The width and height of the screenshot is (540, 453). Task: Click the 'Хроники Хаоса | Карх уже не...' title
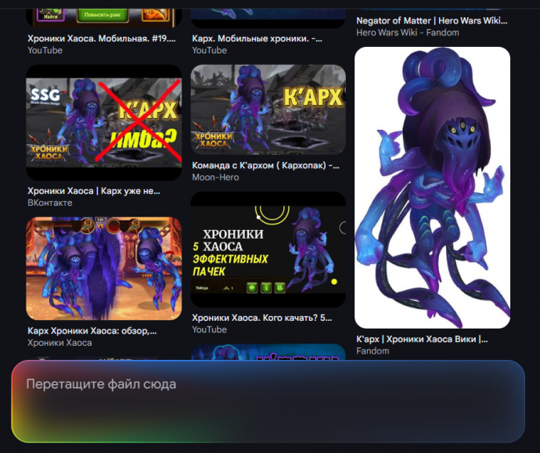94,190
